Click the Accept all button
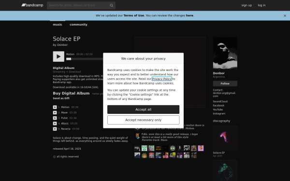The height and width of the screenshot is (181, 290). [x=144, y=110]
